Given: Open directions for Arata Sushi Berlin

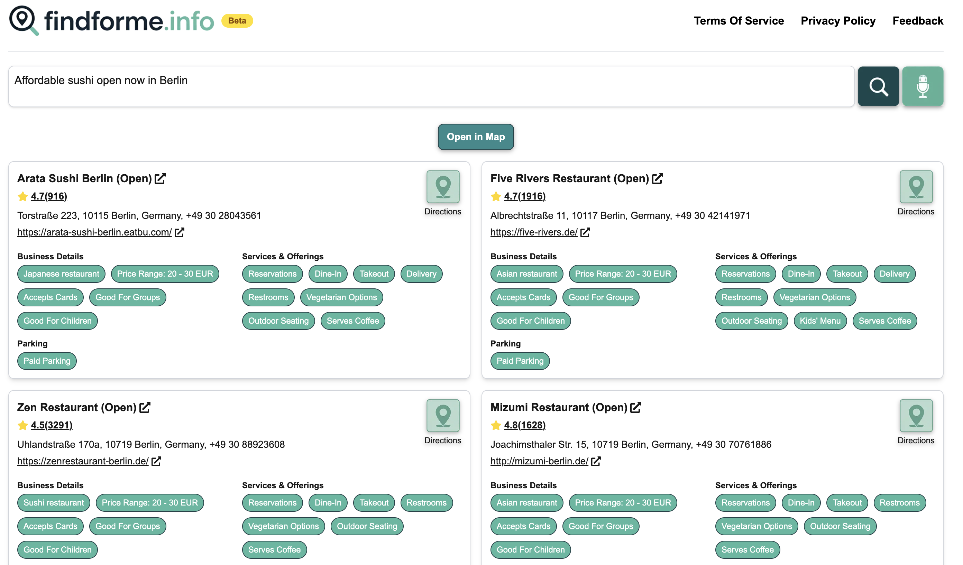Looking at the screenshot, I should tap(442, 187).
